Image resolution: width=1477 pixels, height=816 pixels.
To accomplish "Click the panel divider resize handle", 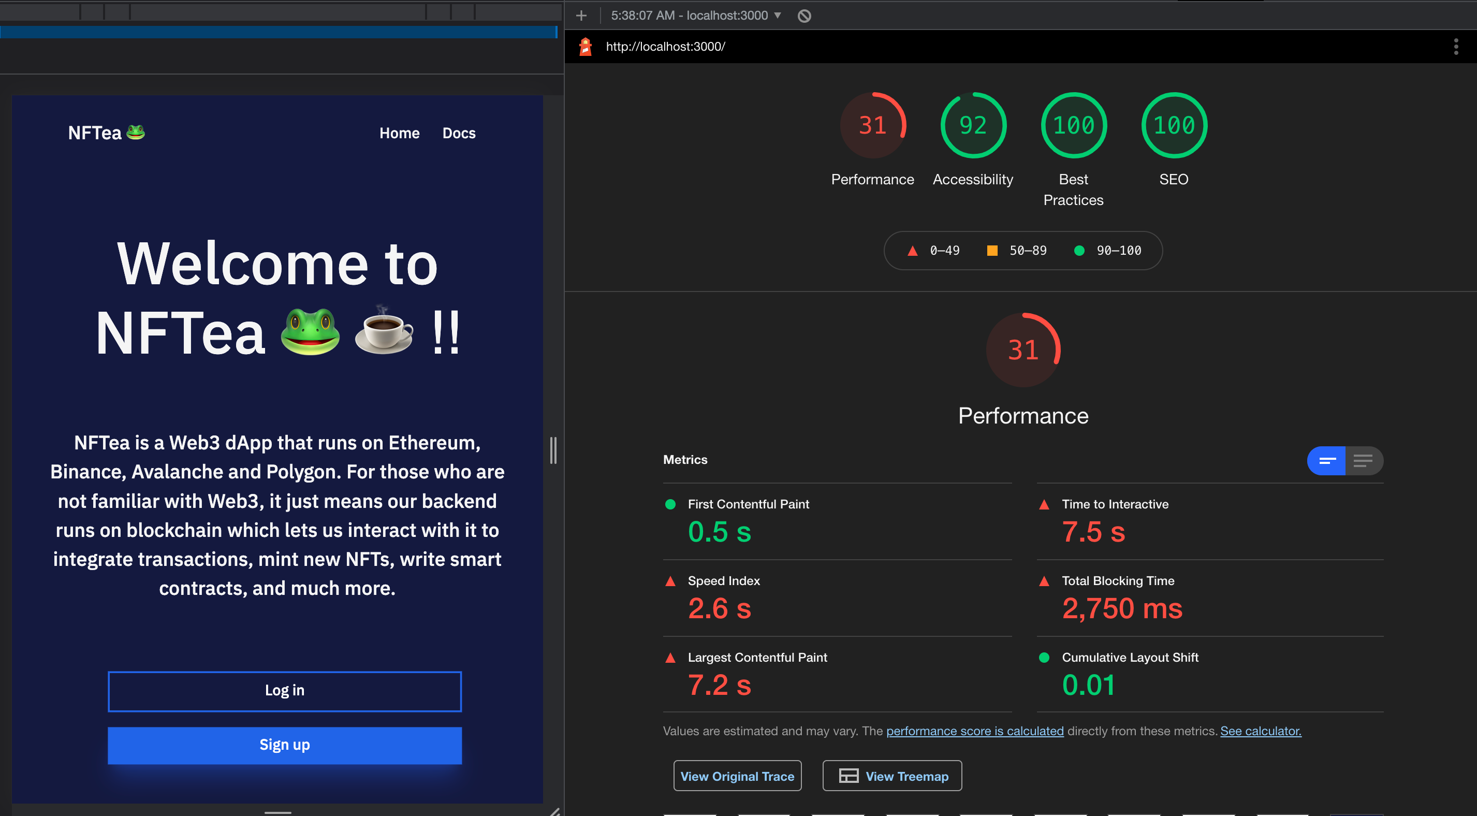I will [x=553, y=450].
